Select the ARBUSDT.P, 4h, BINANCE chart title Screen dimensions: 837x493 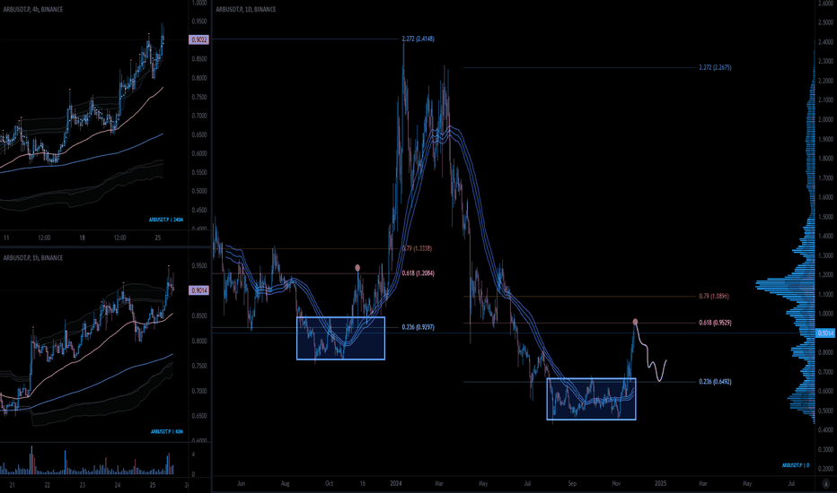coord(33,9)
